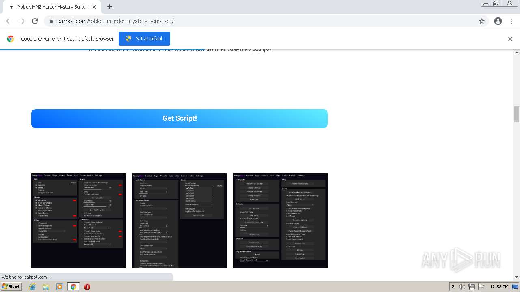
Task: Open the volume speaker tray icon
Action: point(462,287)
